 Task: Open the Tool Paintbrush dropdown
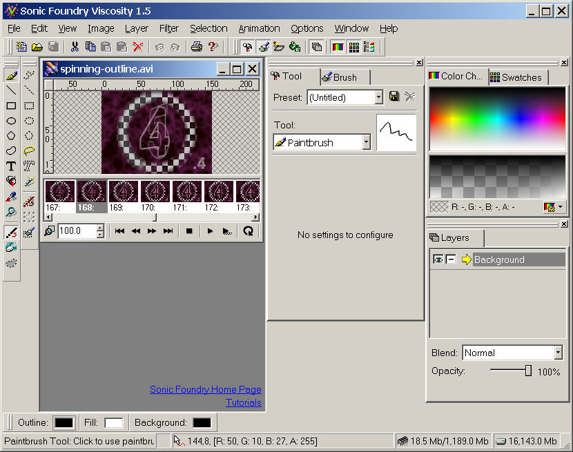(367, 142)
